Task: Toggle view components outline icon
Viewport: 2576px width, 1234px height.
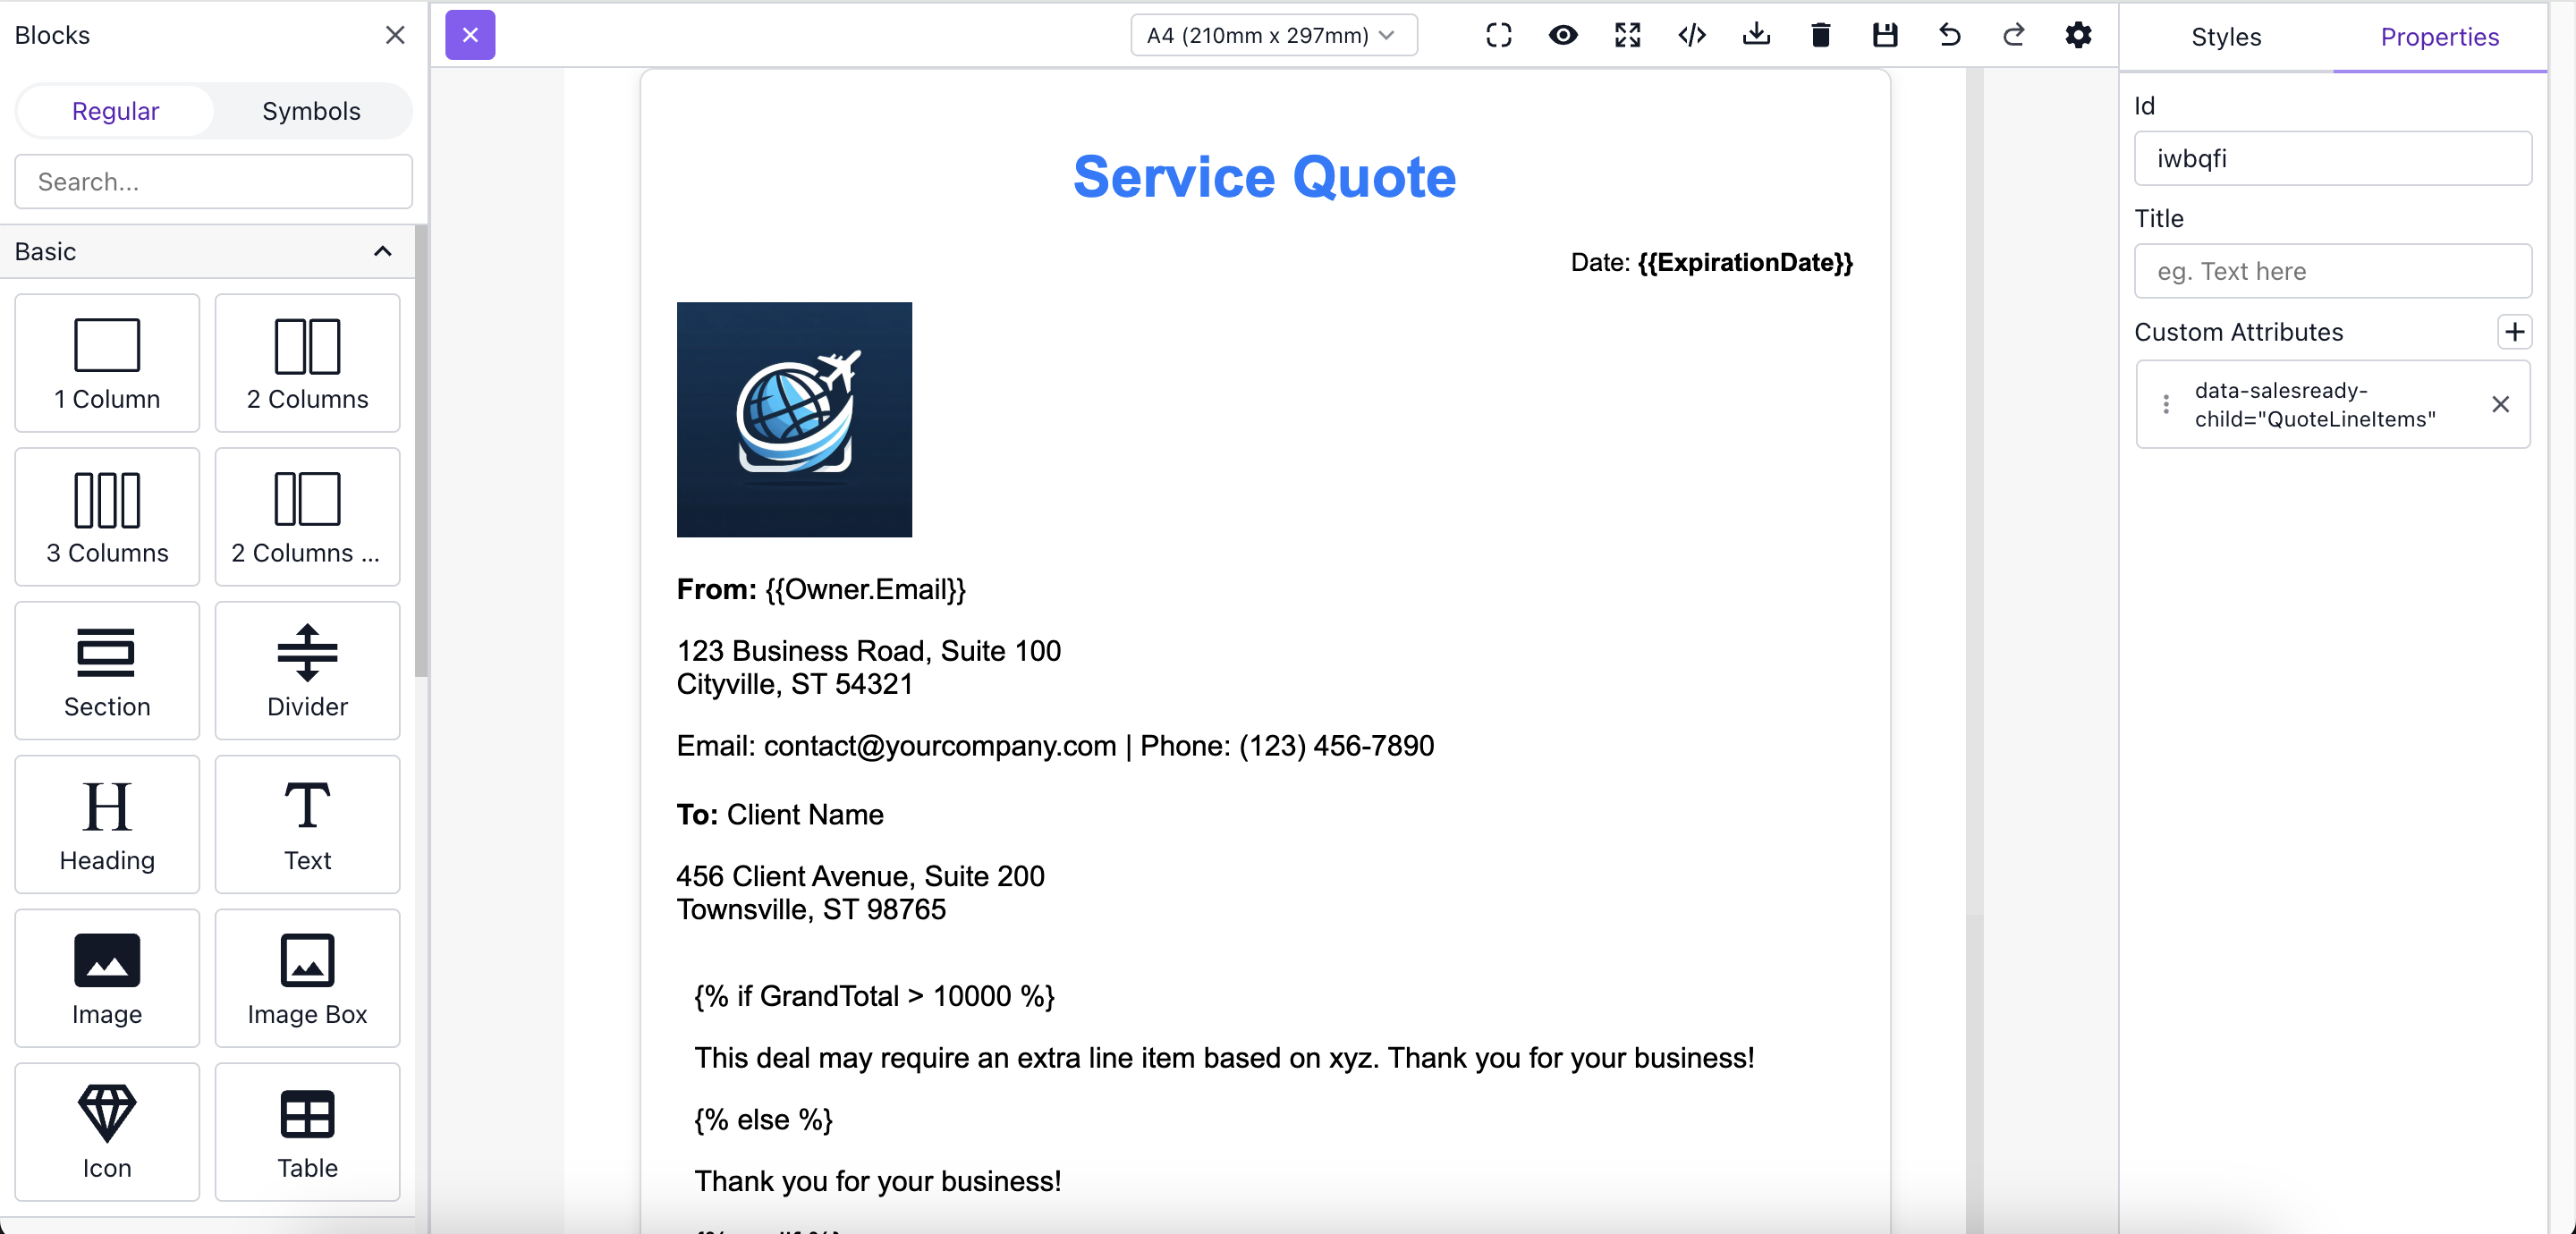Action: click(1498, 36)
